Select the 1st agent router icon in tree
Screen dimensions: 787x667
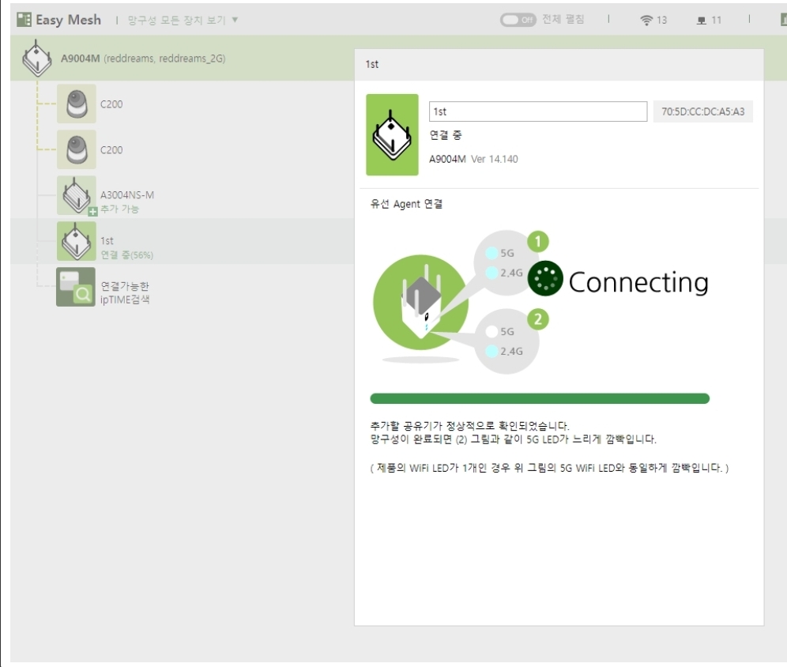(x=77, y=241)
